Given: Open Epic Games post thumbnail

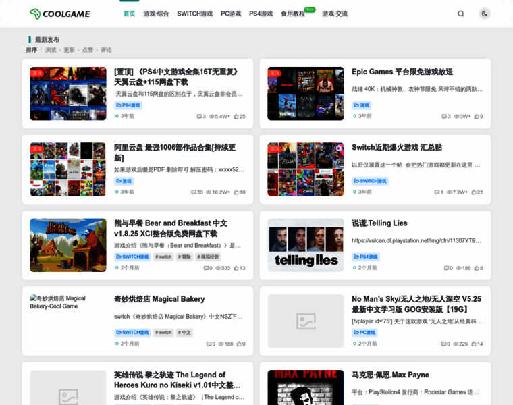Looking at the screenshot, I should [306, 94].
